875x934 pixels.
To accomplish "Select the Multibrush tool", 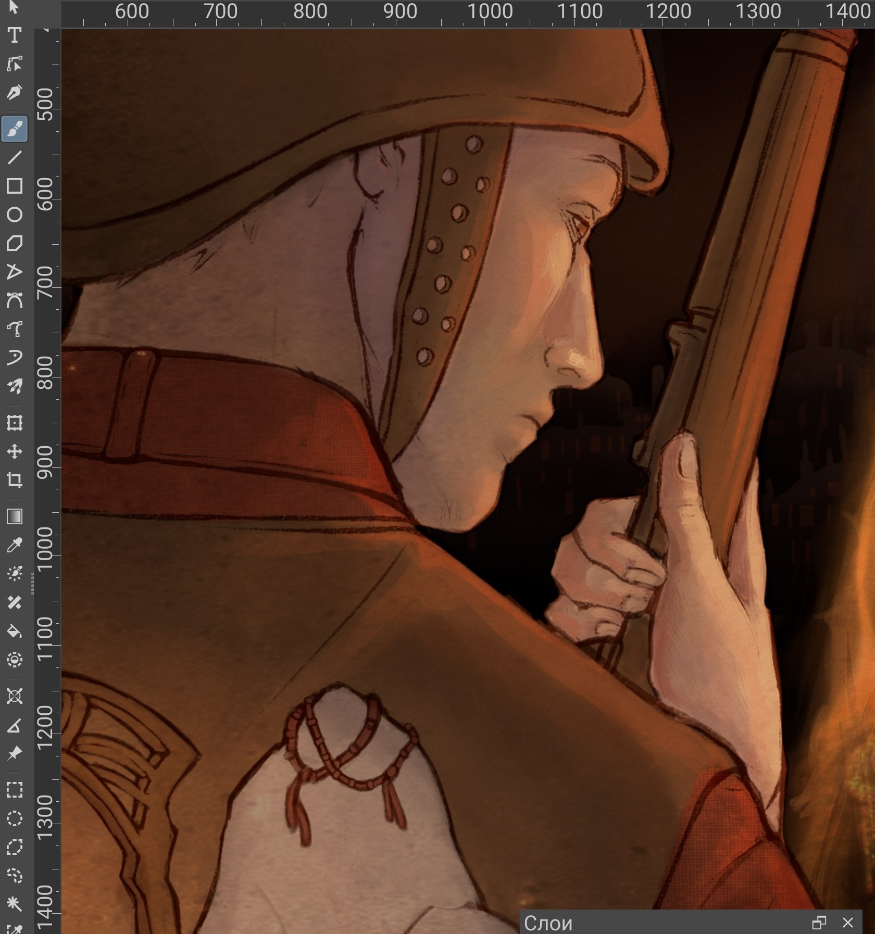I will [14, 386].
